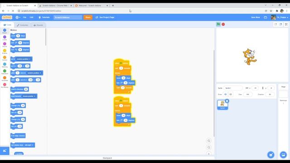This screenshot has height=163, width=290.
Task: Select the Sound block category
Action: pos(5,44)
